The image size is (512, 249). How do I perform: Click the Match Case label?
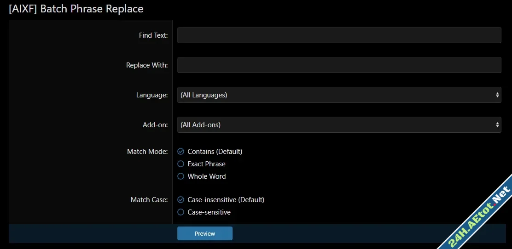point(149,200)
